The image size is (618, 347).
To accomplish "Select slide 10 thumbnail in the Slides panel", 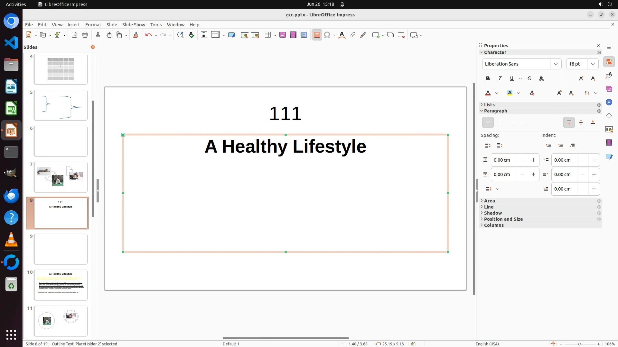I will coord(61,285).
